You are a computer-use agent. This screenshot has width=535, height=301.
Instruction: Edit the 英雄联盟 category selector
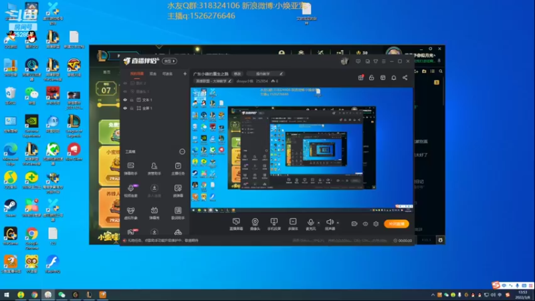click(213, 81)
